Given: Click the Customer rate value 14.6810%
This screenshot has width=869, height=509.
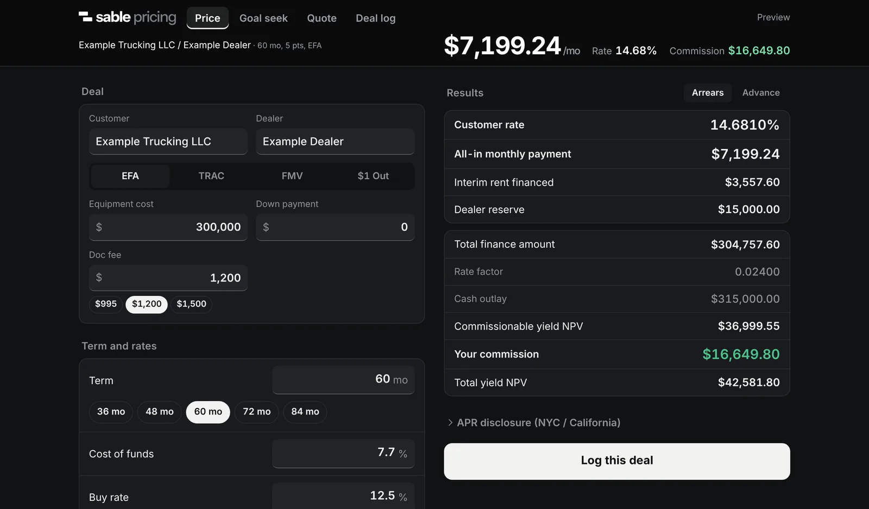Looking at the screenshot, I should (745, 125).
